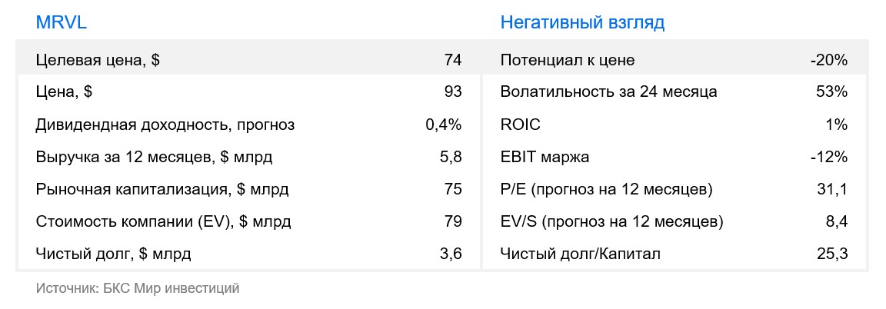Click the EBIT маржа label
This screenshot has height=309, width=886.
point(545,158)
